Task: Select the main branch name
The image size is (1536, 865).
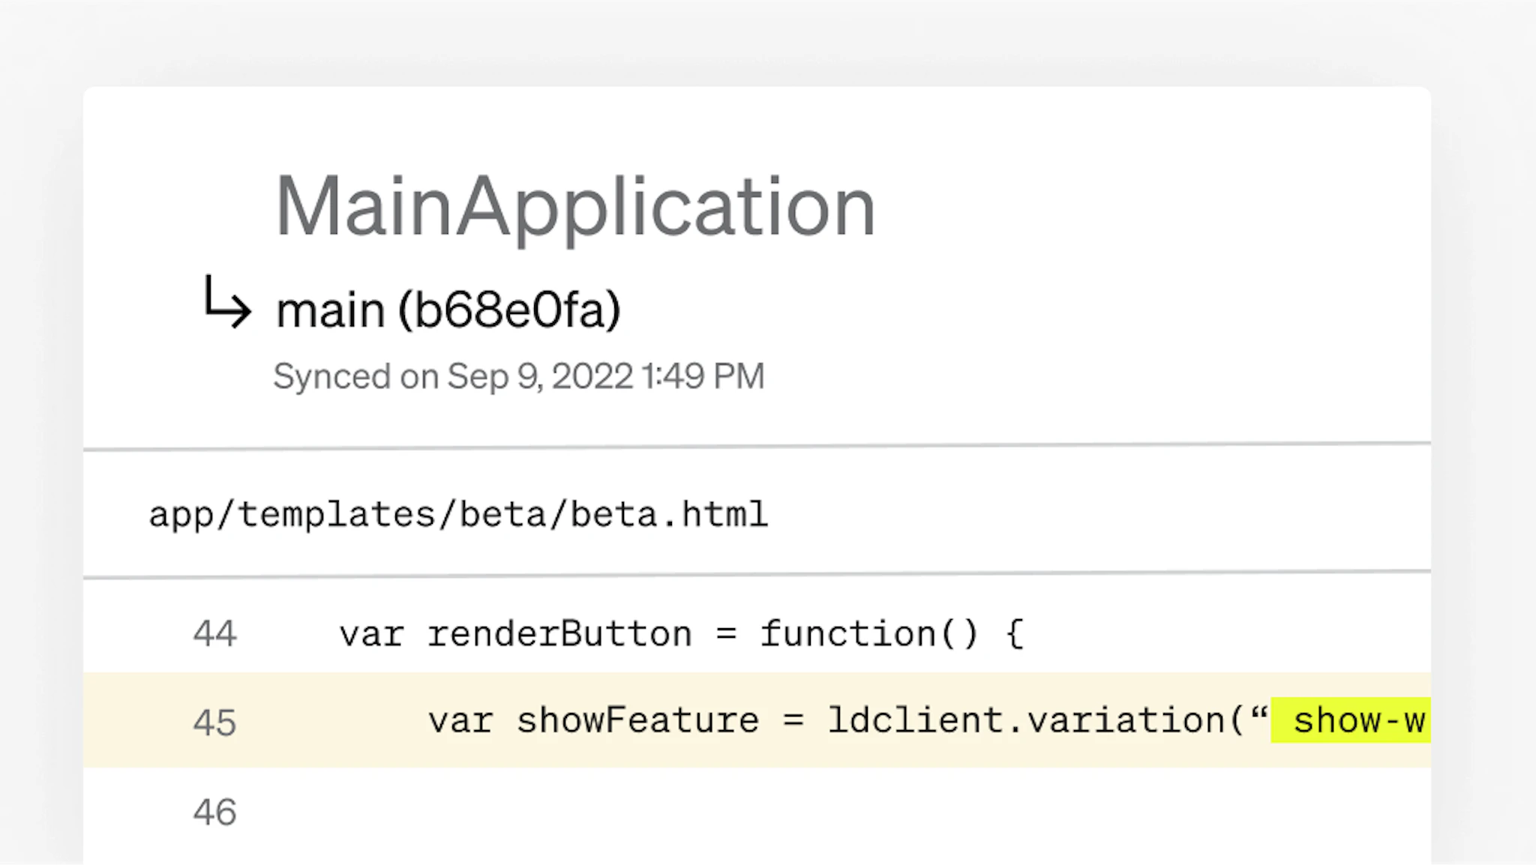Action: pos(330,310)
